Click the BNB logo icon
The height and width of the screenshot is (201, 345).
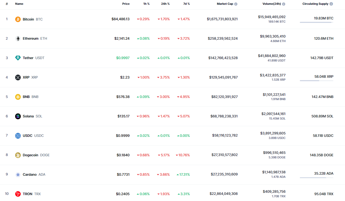coord(18,97)
